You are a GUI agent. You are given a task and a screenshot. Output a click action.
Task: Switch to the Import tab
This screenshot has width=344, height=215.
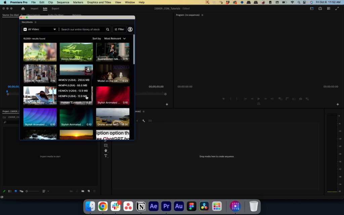(x=35, y=8)
